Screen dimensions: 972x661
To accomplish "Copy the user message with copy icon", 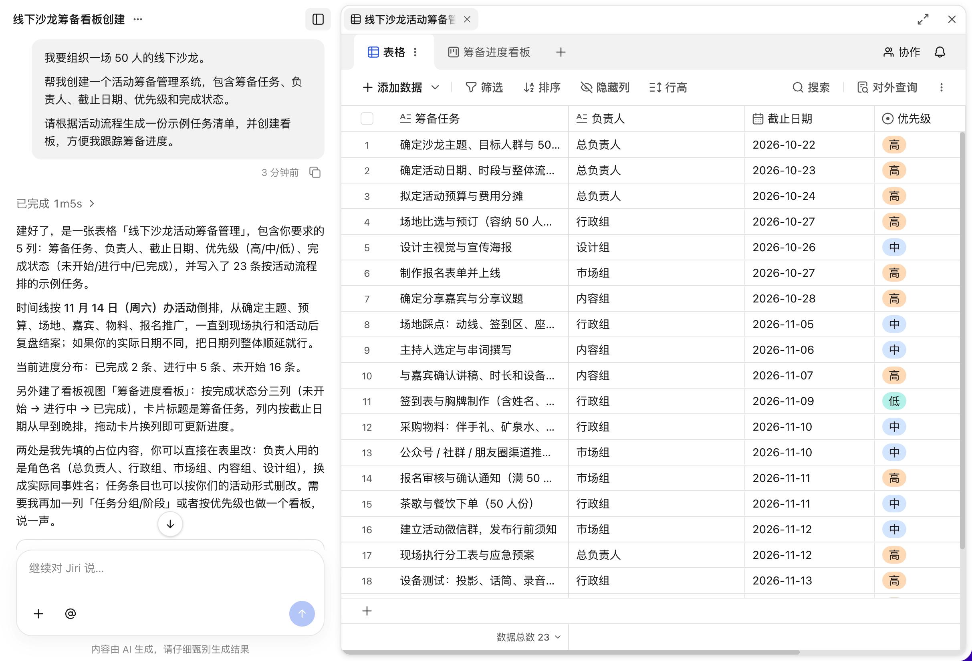I will click(x=315, y=172).
